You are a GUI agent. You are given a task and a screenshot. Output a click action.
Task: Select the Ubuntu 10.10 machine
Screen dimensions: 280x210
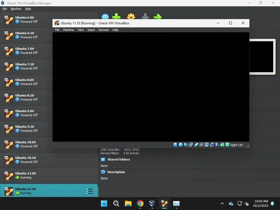point(49,160)
